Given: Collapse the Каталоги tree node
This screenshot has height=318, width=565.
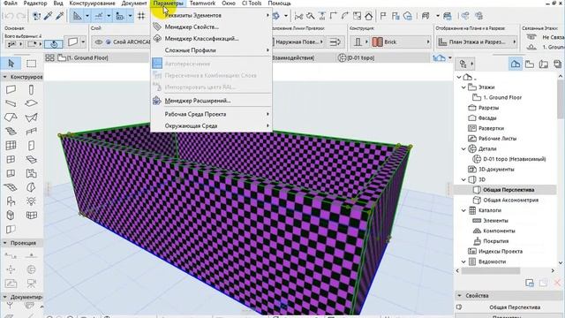Looking at the screenshot, I should click(463, 210).
